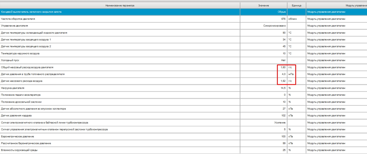The height and width of the screenshot is (154, 367).
Task: Select parameter 'Температура наружного воздуха'
Action: 20,53
